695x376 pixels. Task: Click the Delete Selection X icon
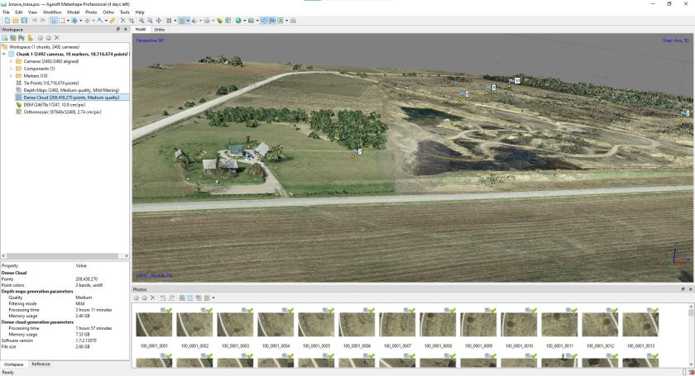122,20
